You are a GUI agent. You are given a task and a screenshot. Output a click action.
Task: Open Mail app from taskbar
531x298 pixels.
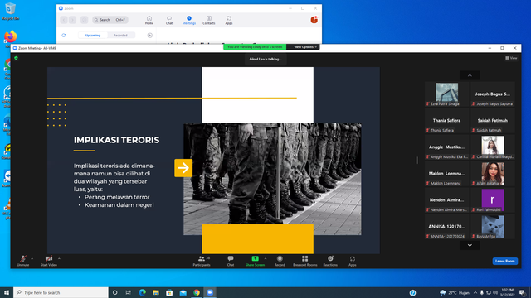183,292
